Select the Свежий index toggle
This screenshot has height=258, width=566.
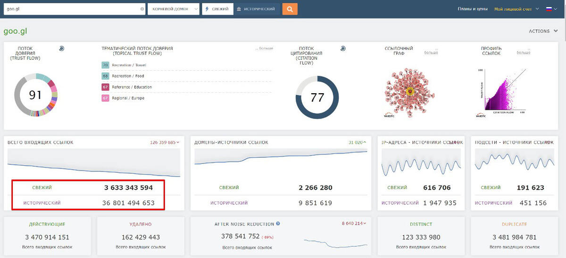(217, 9)
